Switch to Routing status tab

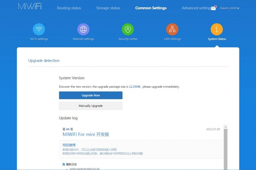(69, 8)
